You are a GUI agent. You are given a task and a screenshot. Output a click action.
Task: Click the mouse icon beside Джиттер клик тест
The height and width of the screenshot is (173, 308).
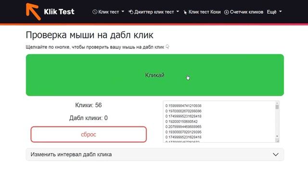131,12
